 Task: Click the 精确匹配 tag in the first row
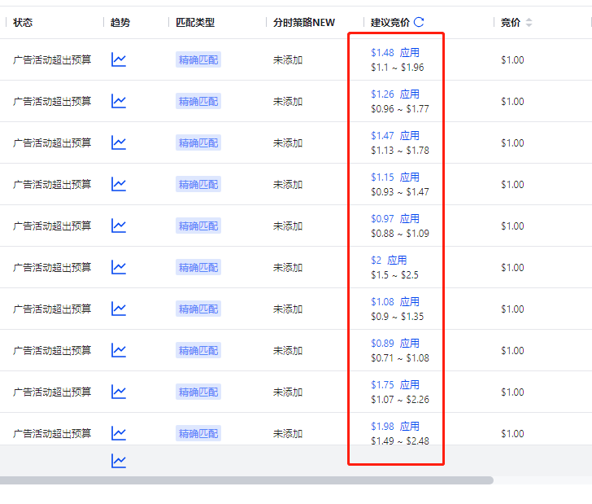198,59
